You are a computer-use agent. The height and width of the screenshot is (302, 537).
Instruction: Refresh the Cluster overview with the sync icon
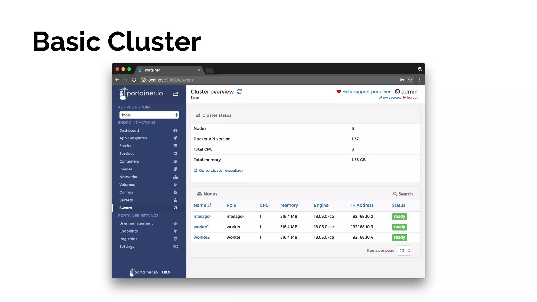click(239, 92)
